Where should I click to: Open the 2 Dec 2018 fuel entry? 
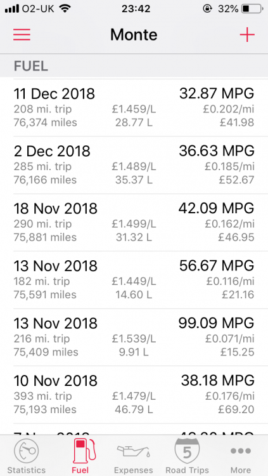pyautogui.click(x=134, y=165)
